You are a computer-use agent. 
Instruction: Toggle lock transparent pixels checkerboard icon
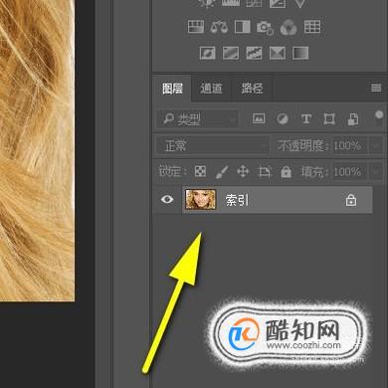(x=200, y=171)
